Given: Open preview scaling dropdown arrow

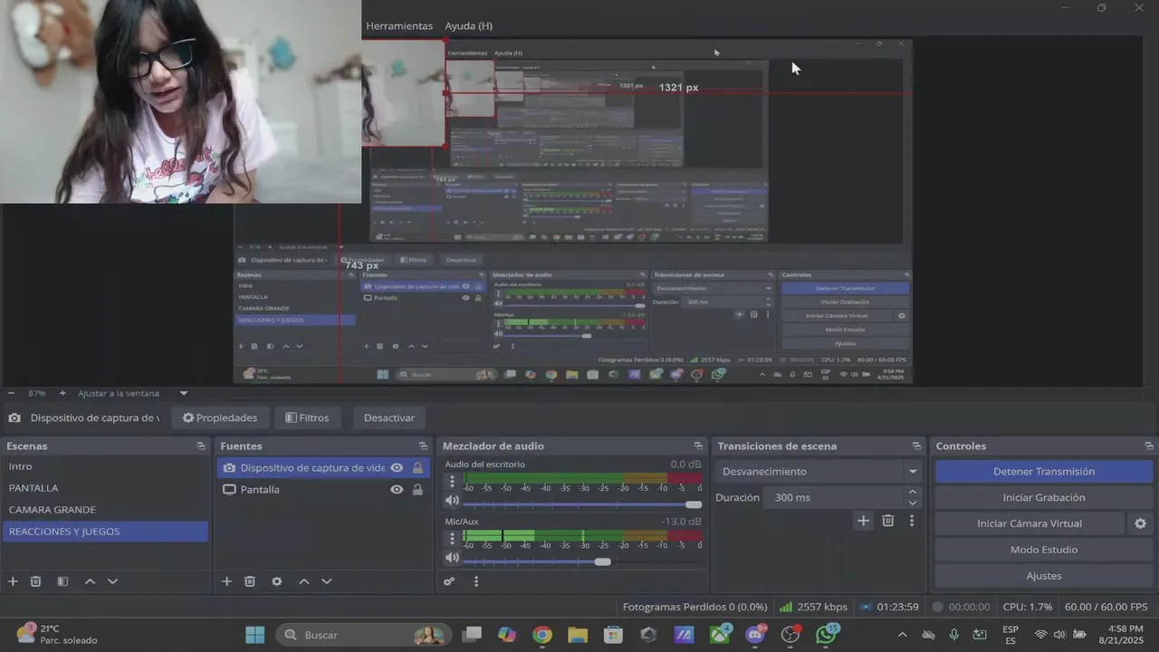Looking at the screenshot, I should coord(184,394).
